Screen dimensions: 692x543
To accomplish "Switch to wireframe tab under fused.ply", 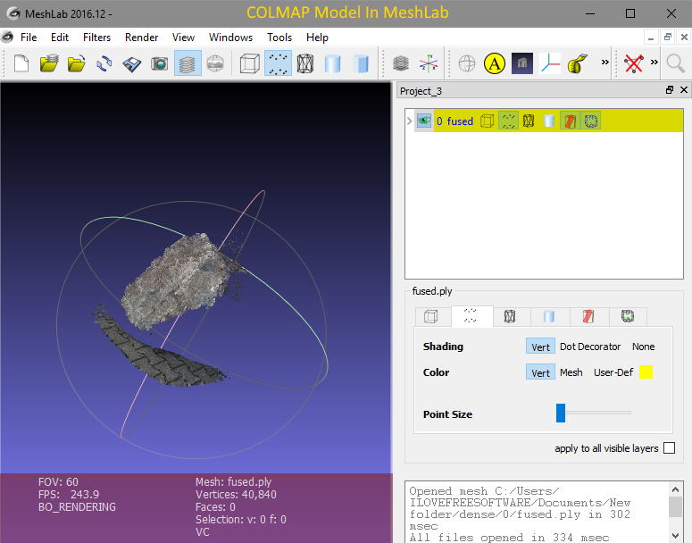I will pos(510,316).
